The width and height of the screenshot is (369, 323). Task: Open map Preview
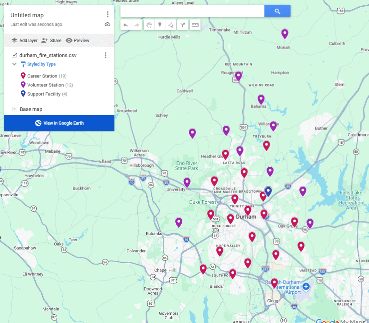tap(77, 40)
